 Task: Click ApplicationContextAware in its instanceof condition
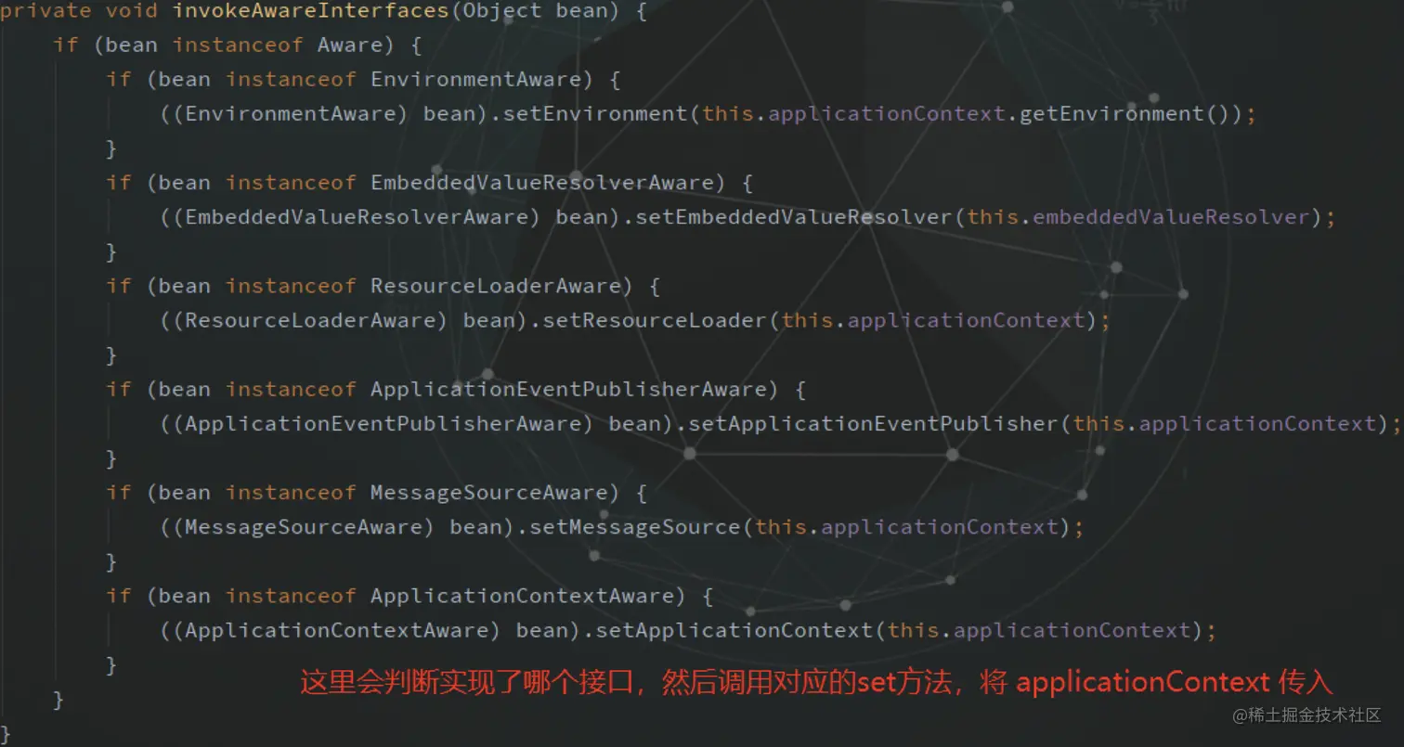point(523,595)
